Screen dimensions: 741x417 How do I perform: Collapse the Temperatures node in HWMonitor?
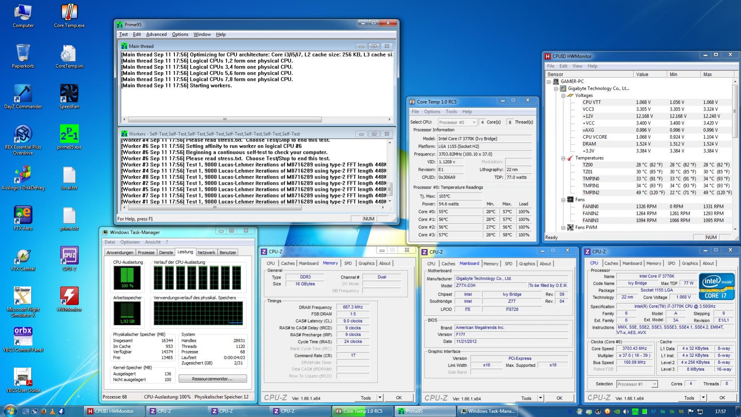click(x=563, y=158)
